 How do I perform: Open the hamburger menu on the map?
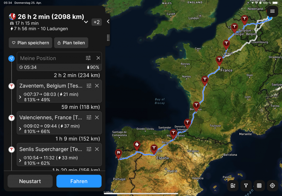(272, 11)
